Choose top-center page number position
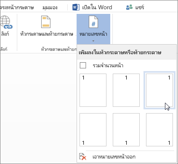Image resolution: width=178 pixels, height=164 pixels. 126,90
